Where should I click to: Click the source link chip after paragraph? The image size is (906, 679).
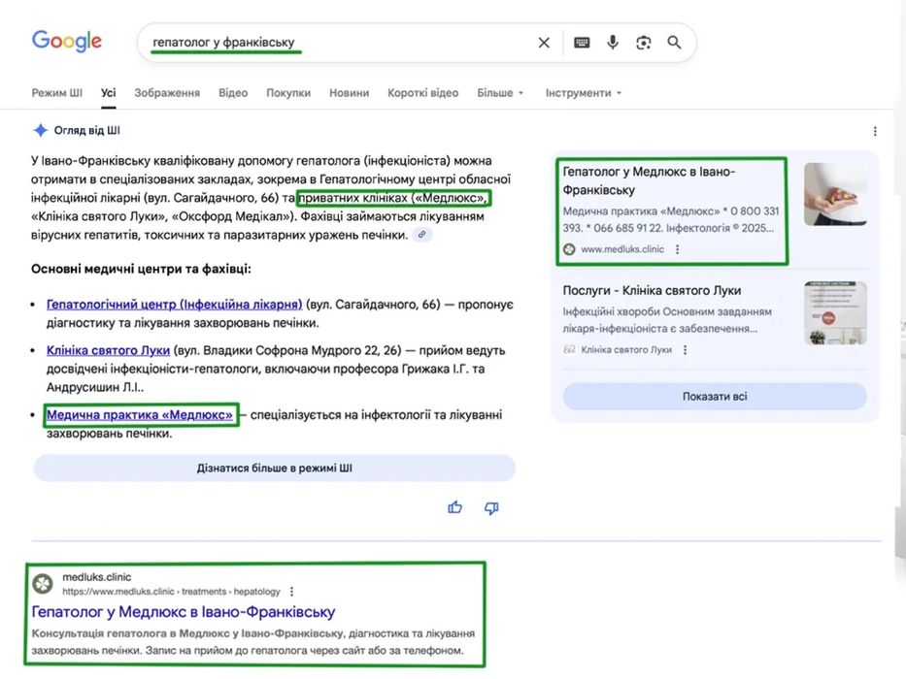(x=422, y=235)
